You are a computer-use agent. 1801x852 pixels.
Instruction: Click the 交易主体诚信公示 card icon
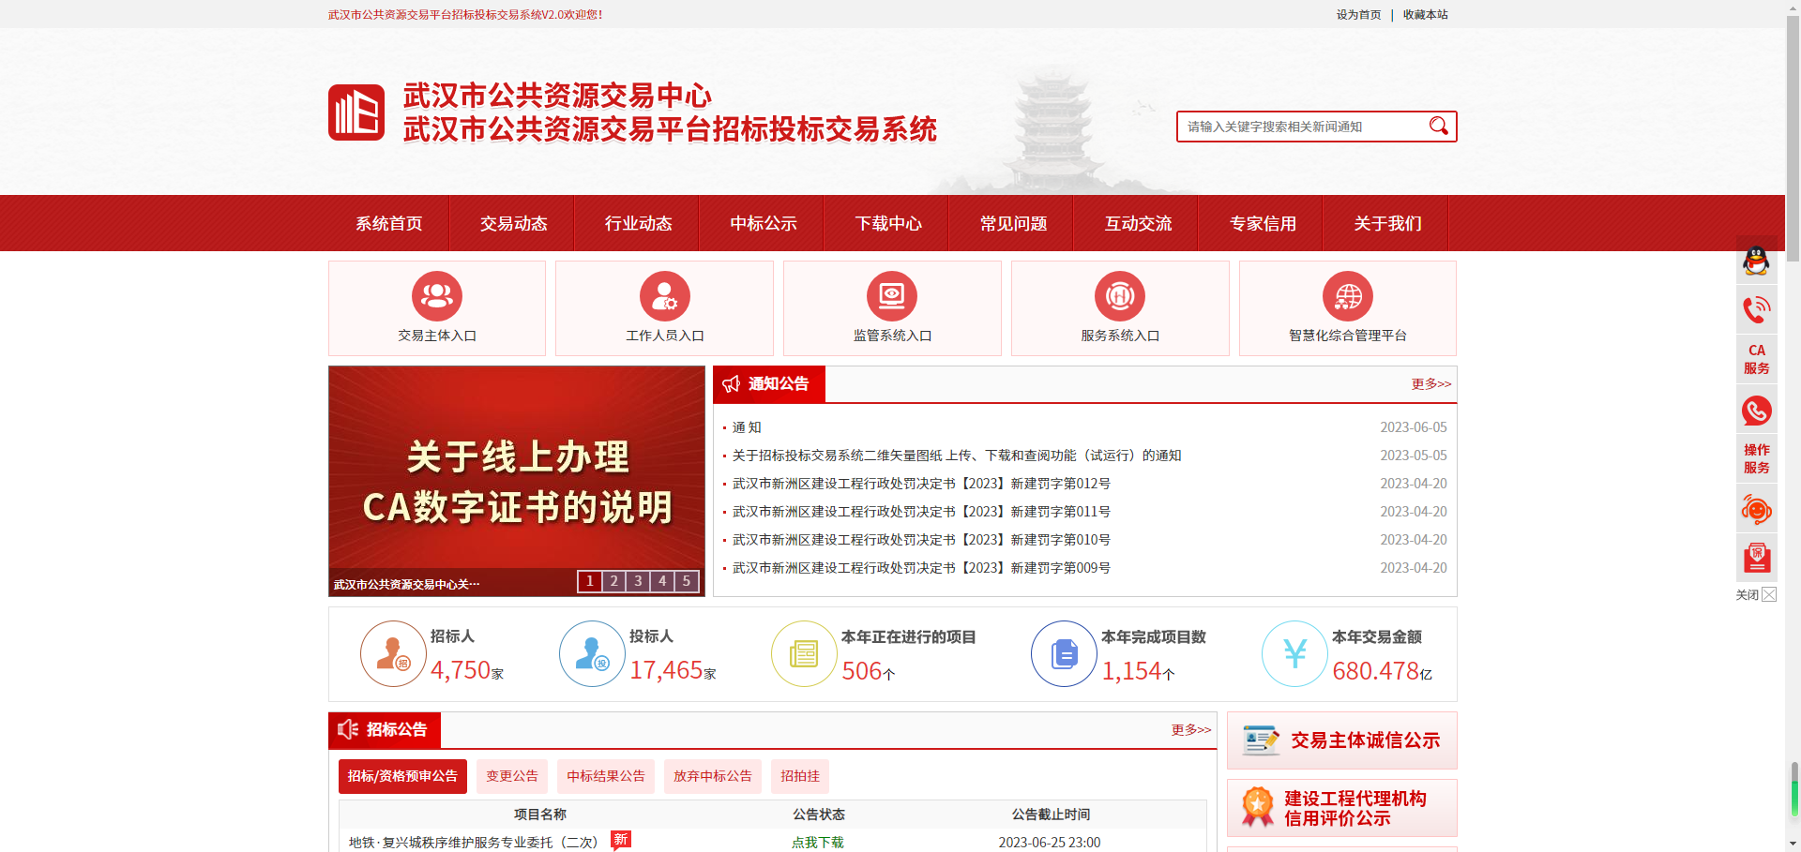coord(1261,740)
